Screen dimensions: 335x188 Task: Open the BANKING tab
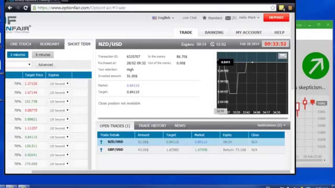(214, 32)
